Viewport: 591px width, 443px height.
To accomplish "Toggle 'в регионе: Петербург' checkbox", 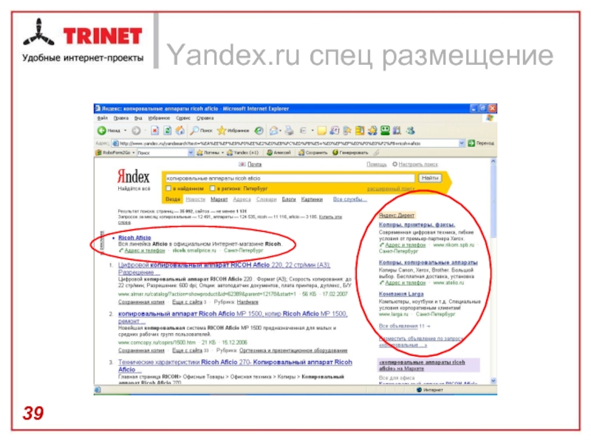I will [x=212, y=188].
